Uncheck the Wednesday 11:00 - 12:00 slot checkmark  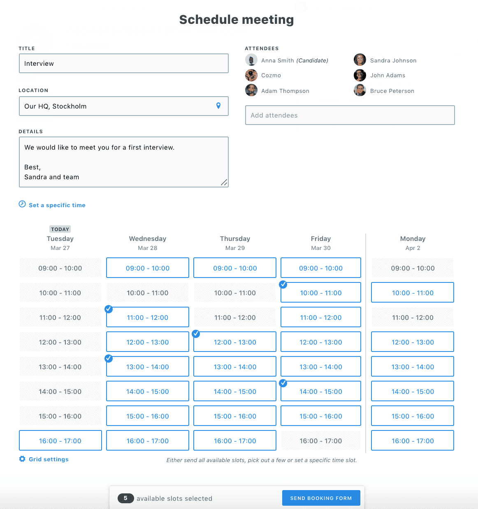(109, 309)
